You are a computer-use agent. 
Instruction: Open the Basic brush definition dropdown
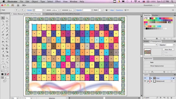pyautogui.click(x=74, y=10)
